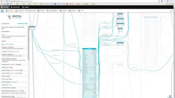Open the Drive bookmarks folder

click(22, 4)
